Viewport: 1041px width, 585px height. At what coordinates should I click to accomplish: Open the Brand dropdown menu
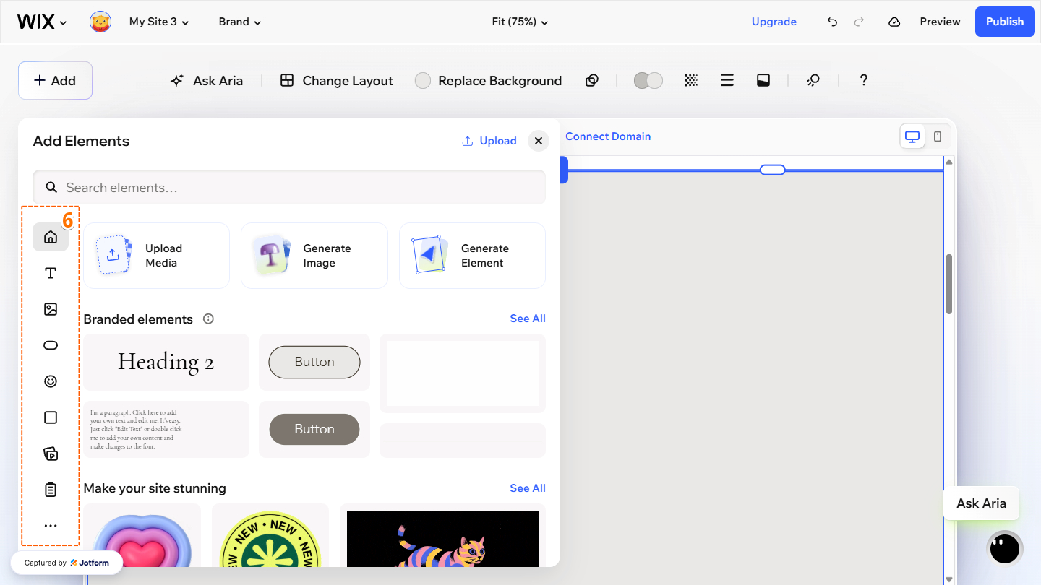pos(240,22)
